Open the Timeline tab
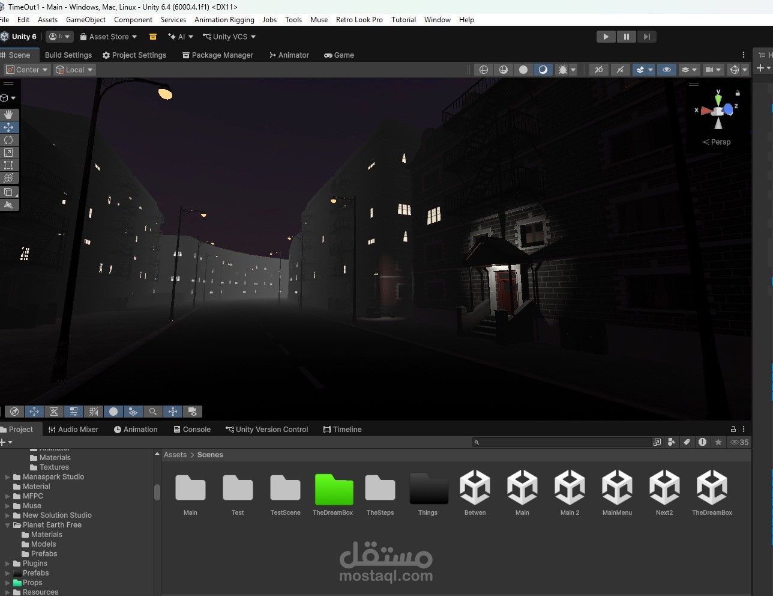773x596 pixels. [x=342, y=429]
